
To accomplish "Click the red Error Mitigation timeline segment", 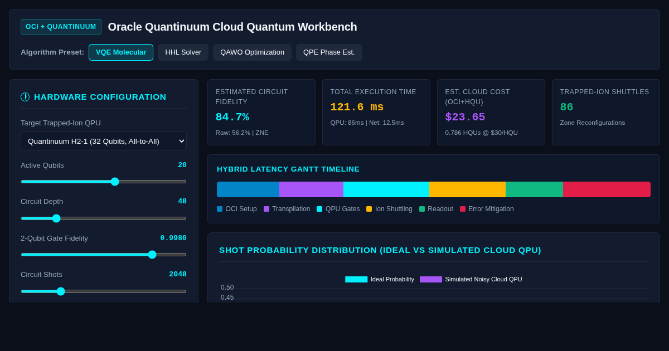I will coord(607,189).
